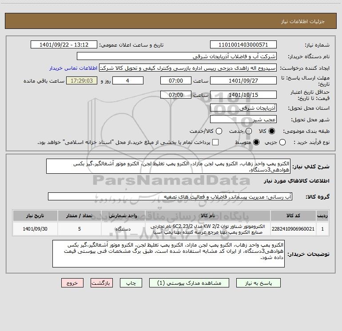
Task: Click the deadline time field beside 1401/09/27
Action: [176, 81]
